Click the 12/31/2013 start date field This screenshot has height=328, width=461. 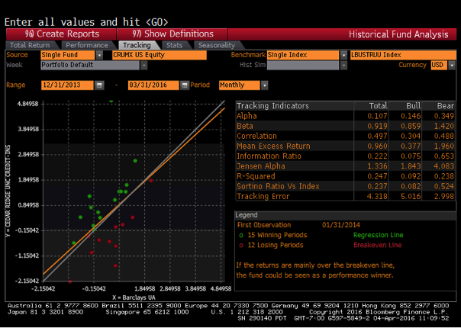click(68, 85)
